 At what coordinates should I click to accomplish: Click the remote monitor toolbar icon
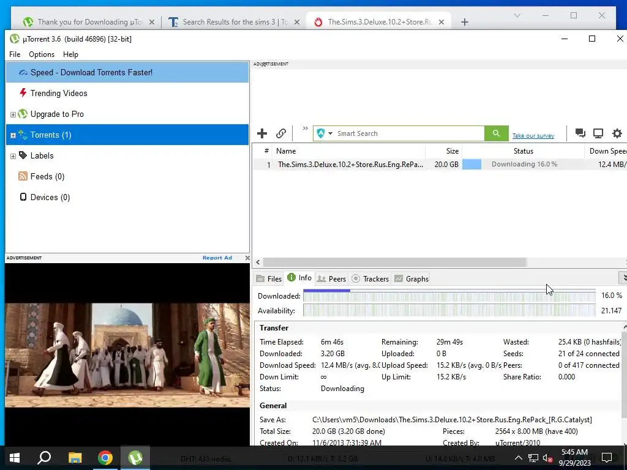point(598,133)
